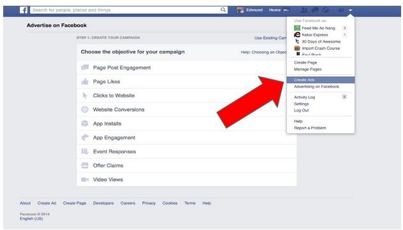The height and width of the screenshot is (230, 403).
Task: Switch to the Kekai Express page
Action: pos(314,34)
